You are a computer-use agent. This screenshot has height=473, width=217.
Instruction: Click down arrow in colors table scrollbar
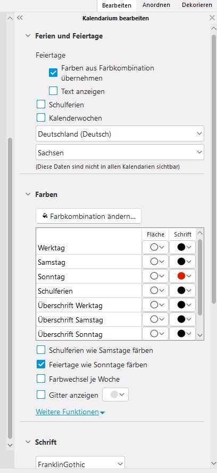coord(200,335)
